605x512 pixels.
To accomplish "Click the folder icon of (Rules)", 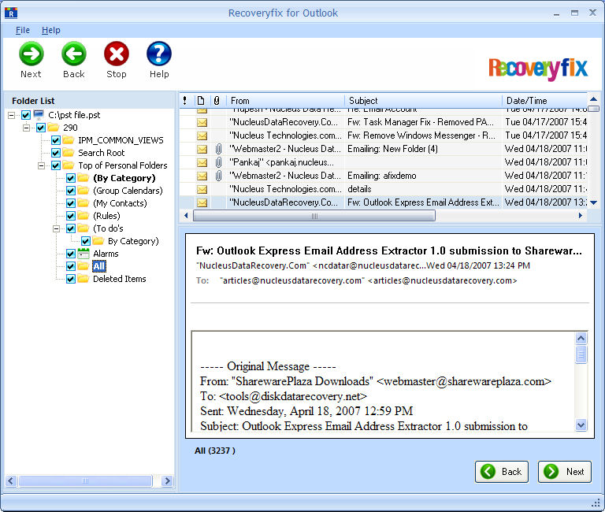I will pyautogui.click(x=84, y=215).
